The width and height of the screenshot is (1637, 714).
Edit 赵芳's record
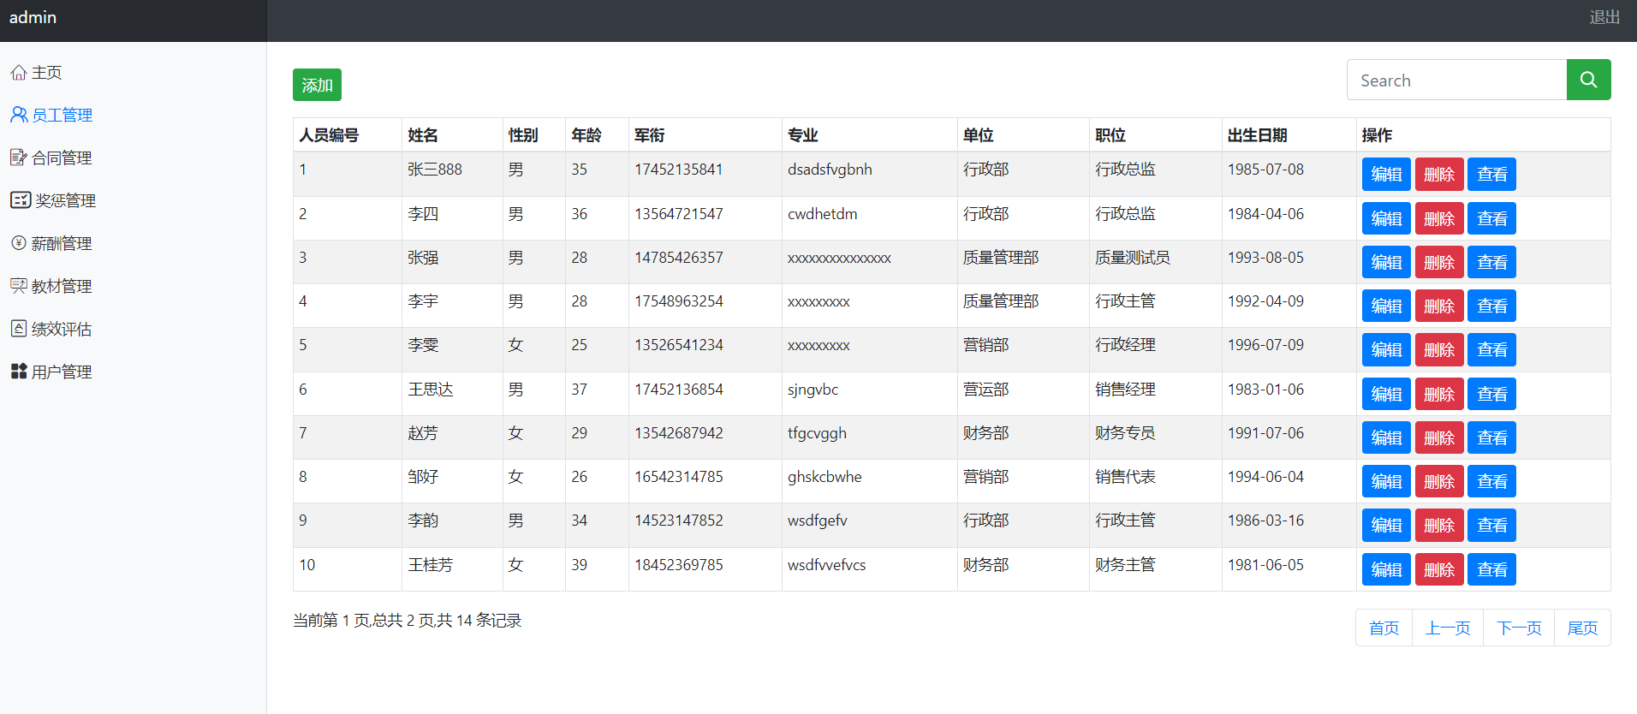click(x=1386, y=437)
